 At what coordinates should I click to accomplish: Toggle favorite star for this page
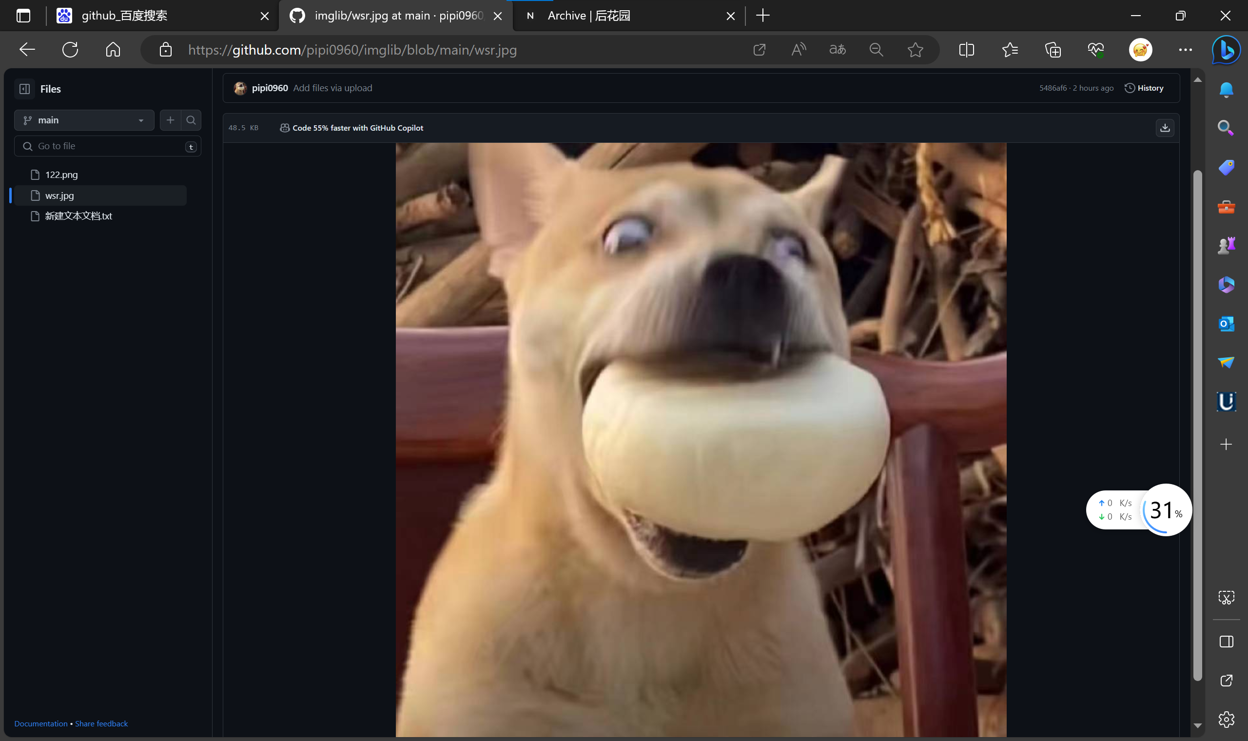(915, 49)
